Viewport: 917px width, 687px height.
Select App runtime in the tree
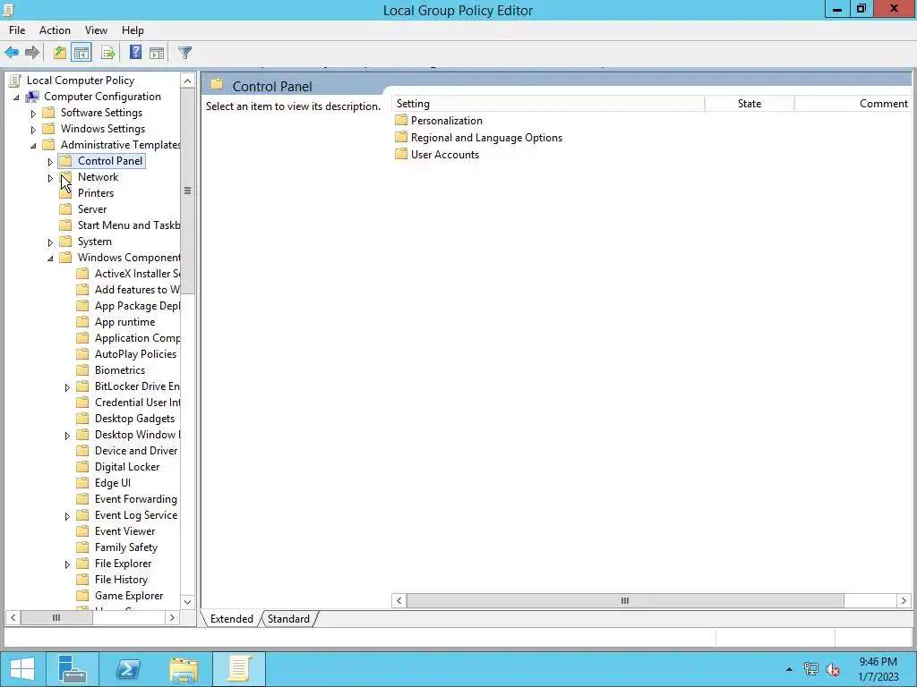tap(125, 322)
